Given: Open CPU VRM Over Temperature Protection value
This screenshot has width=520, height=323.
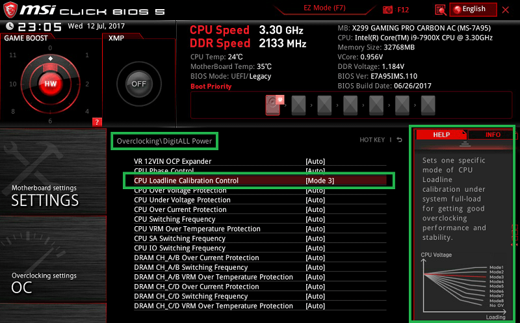Looking at the screenshot, I should (315, 229).
